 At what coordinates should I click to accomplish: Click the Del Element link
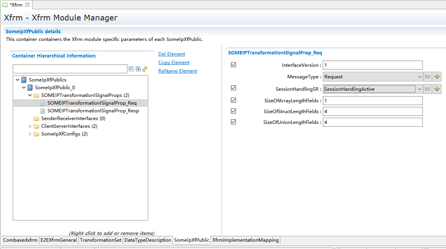171,54
